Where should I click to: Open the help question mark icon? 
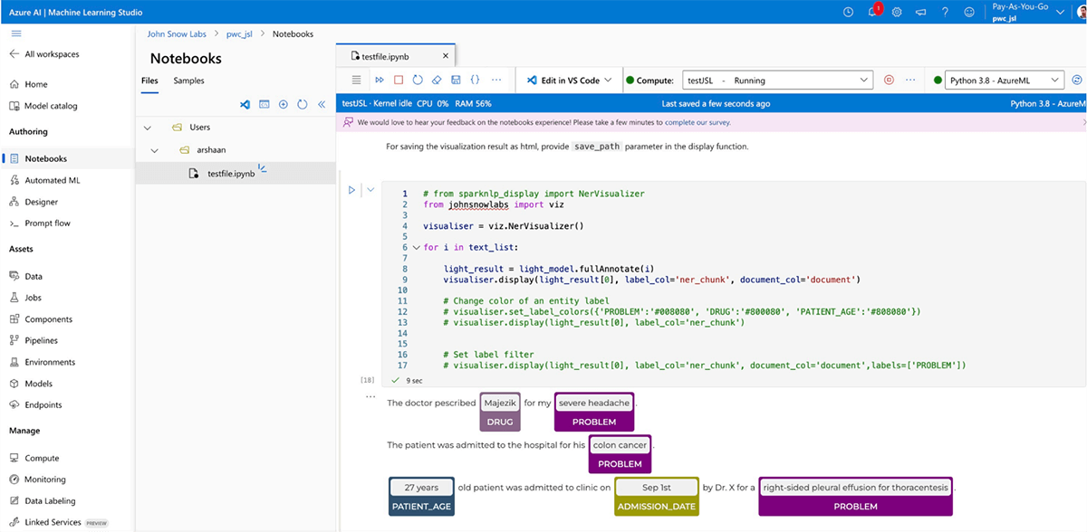pos(945,12)
